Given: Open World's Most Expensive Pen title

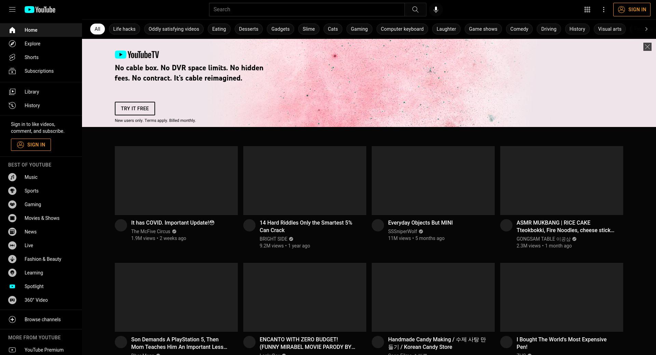Looking at the screenshot, I should (x=562, y=343).
